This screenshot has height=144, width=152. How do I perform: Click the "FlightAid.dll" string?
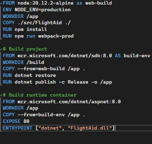click(x=90, y=128)
